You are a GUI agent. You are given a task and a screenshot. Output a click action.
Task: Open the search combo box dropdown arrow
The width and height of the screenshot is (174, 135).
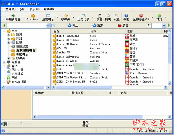click(48, 25)
